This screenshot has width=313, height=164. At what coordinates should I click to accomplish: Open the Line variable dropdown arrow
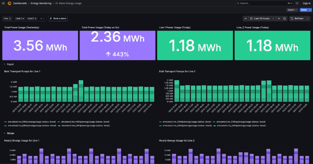click(x=44, y=18)
